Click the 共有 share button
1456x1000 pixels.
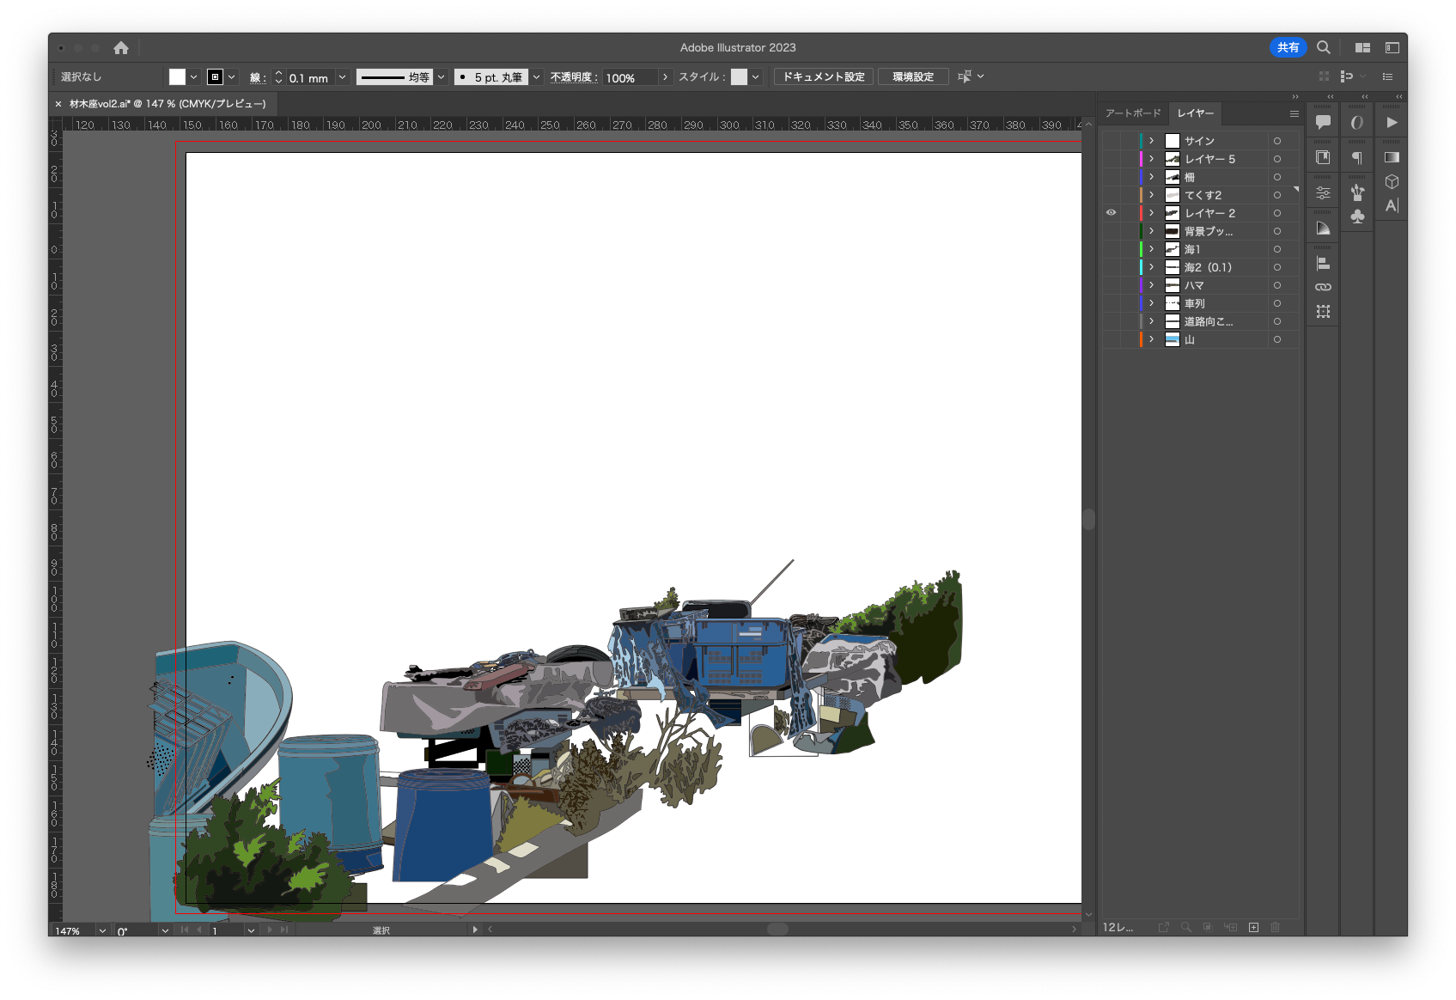tap(1287, 48)
